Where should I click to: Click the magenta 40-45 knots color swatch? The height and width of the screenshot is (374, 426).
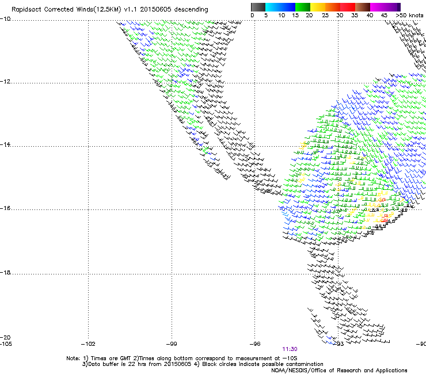point(378,7)
